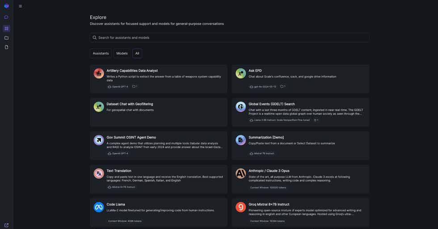Click the document icon in left sidebar
The image size is (438, 229).
6,47
